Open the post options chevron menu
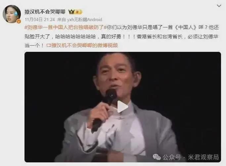Image resolution: width=226 pixels, height=166 pixels. coord(219,6)
